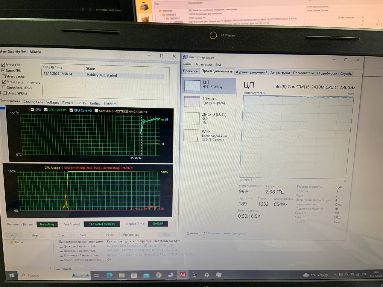Select the SMART-статус жестких дисков row
Screen dimensions: 383x287
tap(85, 259)
